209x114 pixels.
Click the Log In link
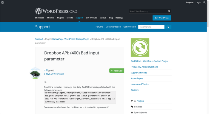(x=198, y=2)
